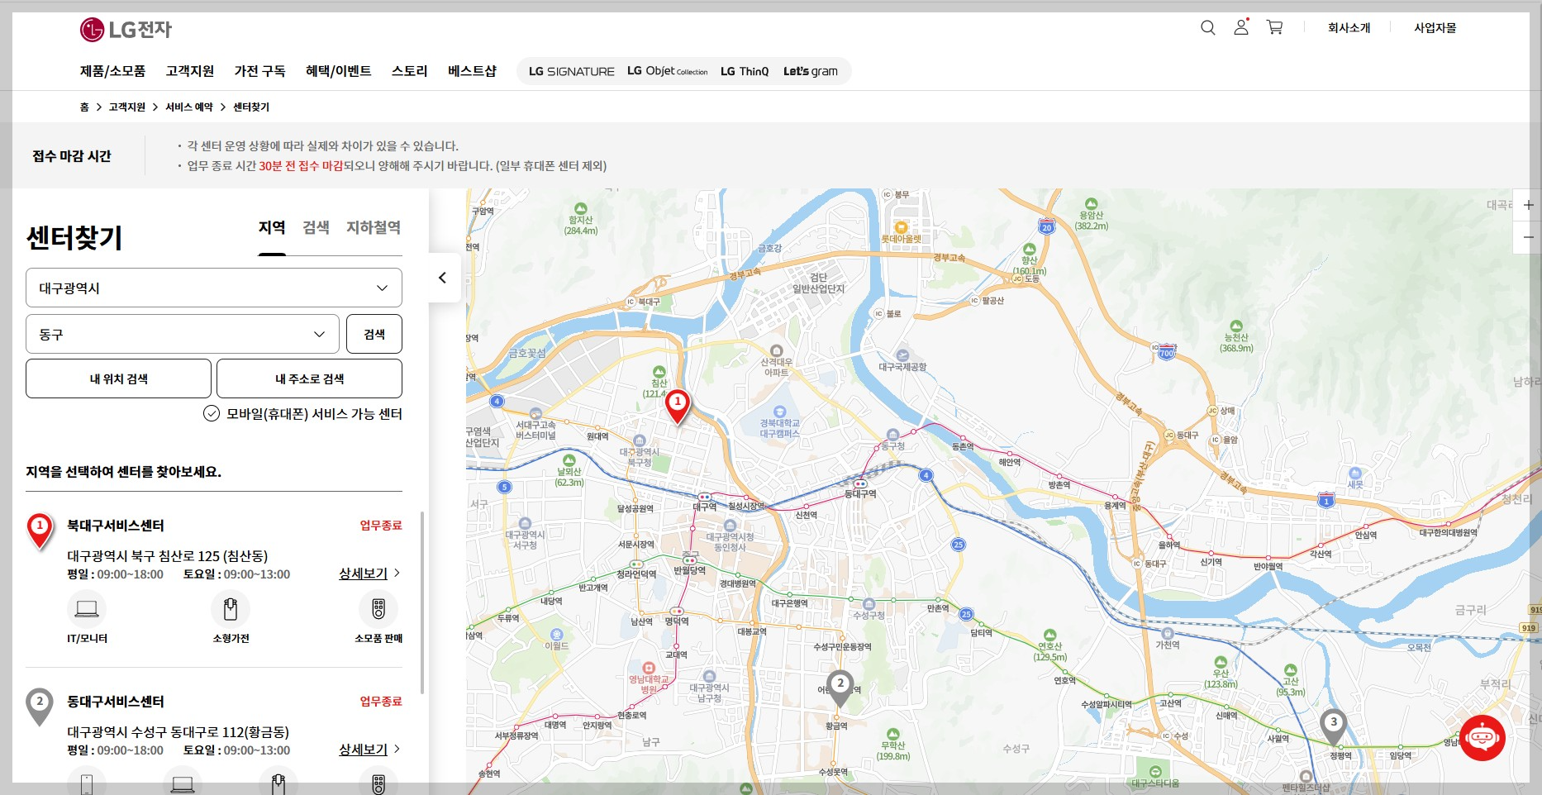Screen dimensions: 1542x795
Task: Click the center list scrollbar
Action: point(422,603)
